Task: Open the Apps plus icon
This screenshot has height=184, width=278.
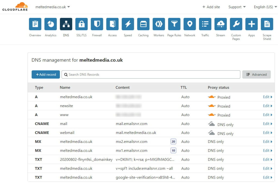Action: coord(251,24)
